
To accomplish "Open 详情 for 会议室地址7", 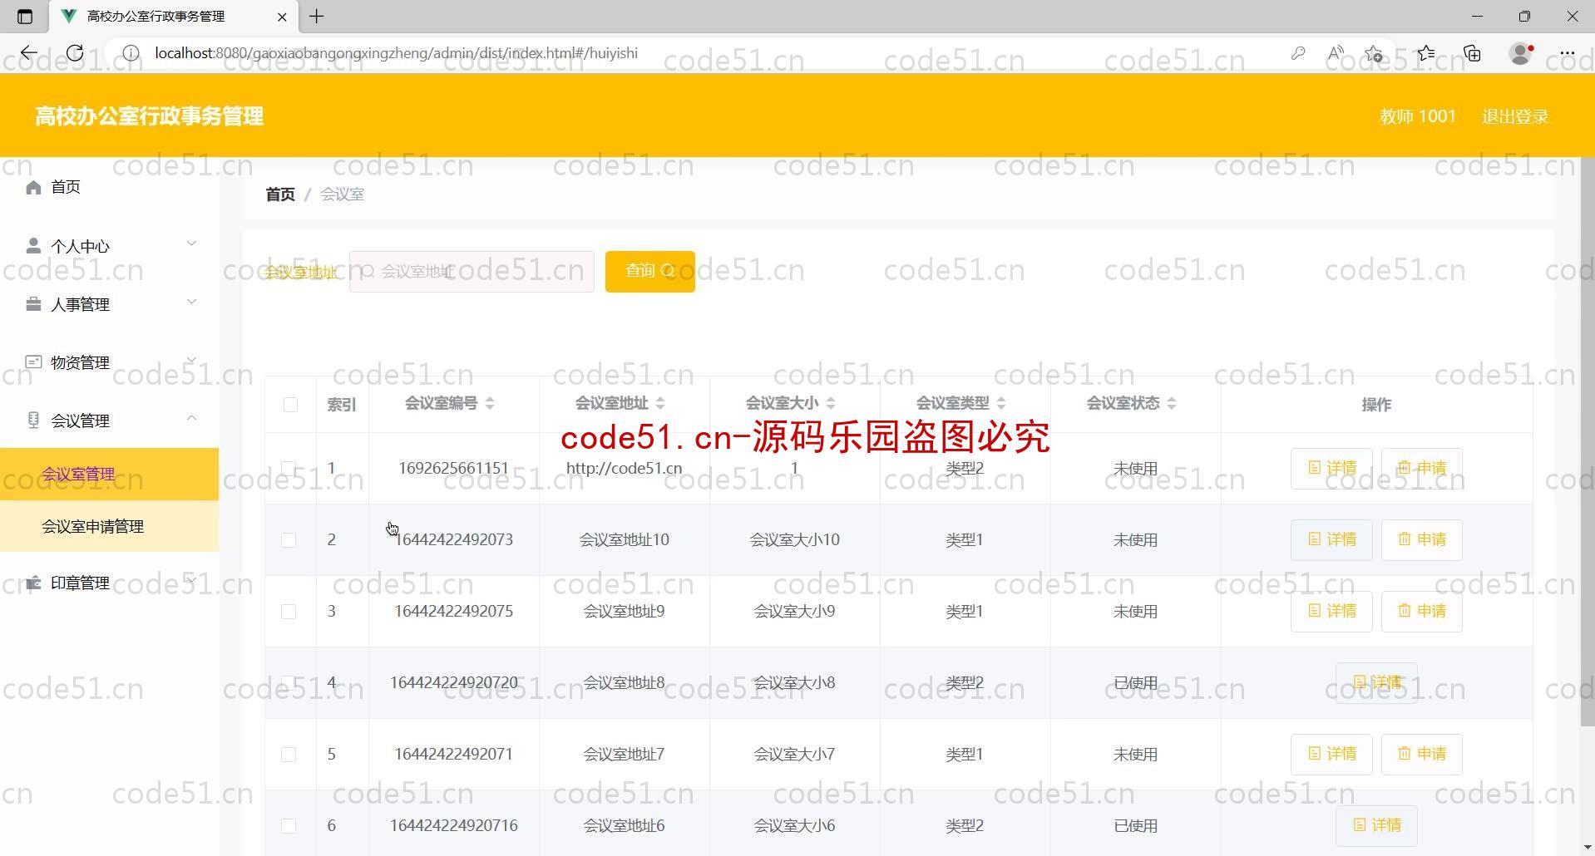I will tap(1331, 754).
